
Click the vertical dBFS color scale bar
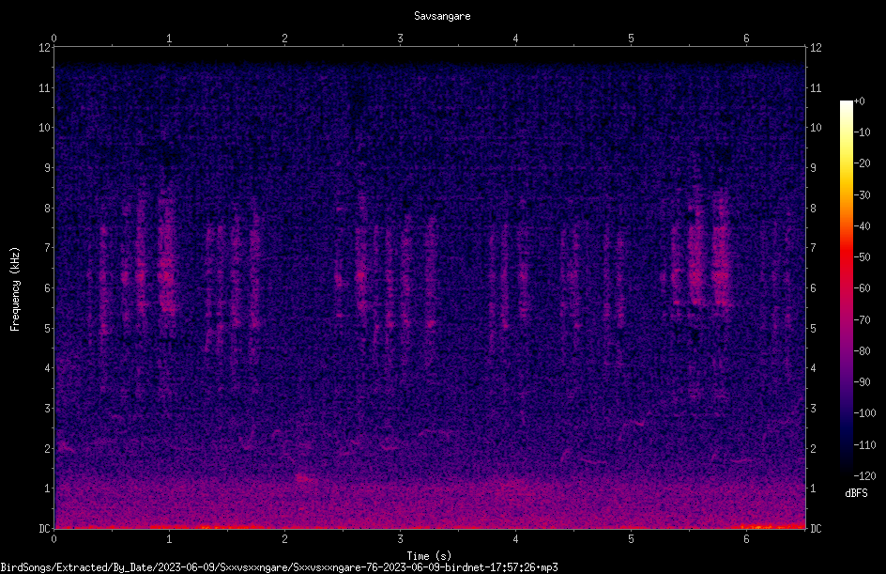coord(846,288)
